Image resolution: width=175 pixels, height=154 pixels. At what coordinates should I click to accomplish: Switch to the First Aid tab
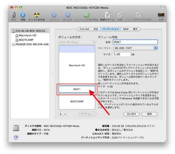point(84,29)
